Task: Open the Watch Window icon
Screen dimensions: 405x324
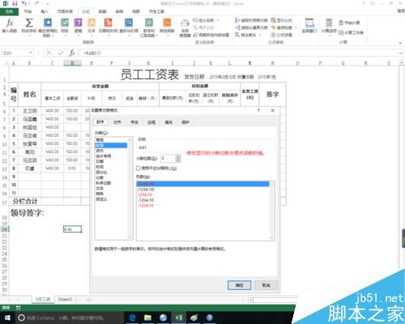Action: tap(309, 26)
